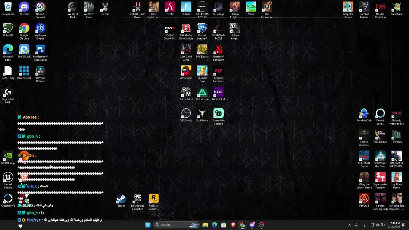Select the NVIDIA App desktop icon
Screen dimensions: 409x230
point(8,158)
